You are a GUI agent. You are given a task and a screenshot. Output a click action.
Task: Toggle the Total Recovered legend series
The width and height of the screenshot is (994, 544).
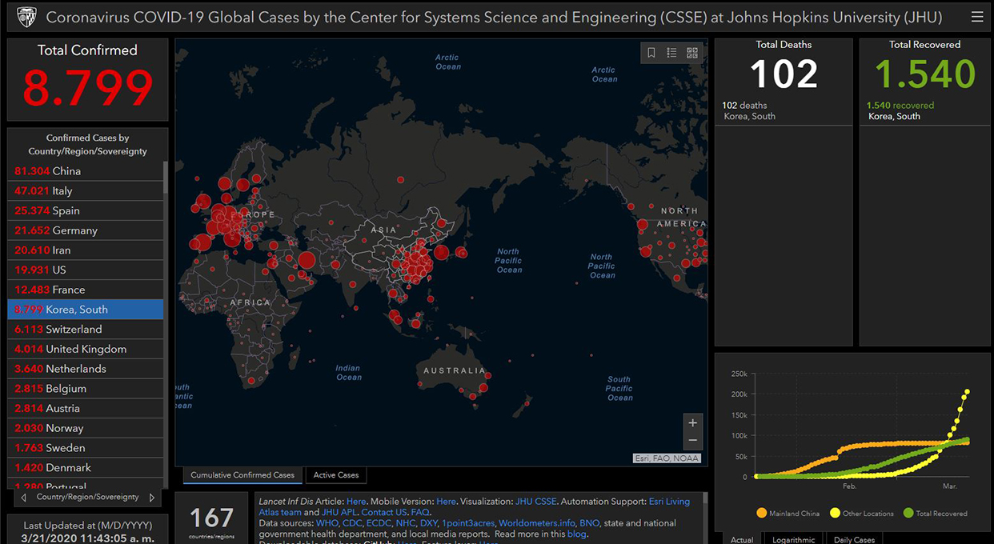click(x=935, y=514)
